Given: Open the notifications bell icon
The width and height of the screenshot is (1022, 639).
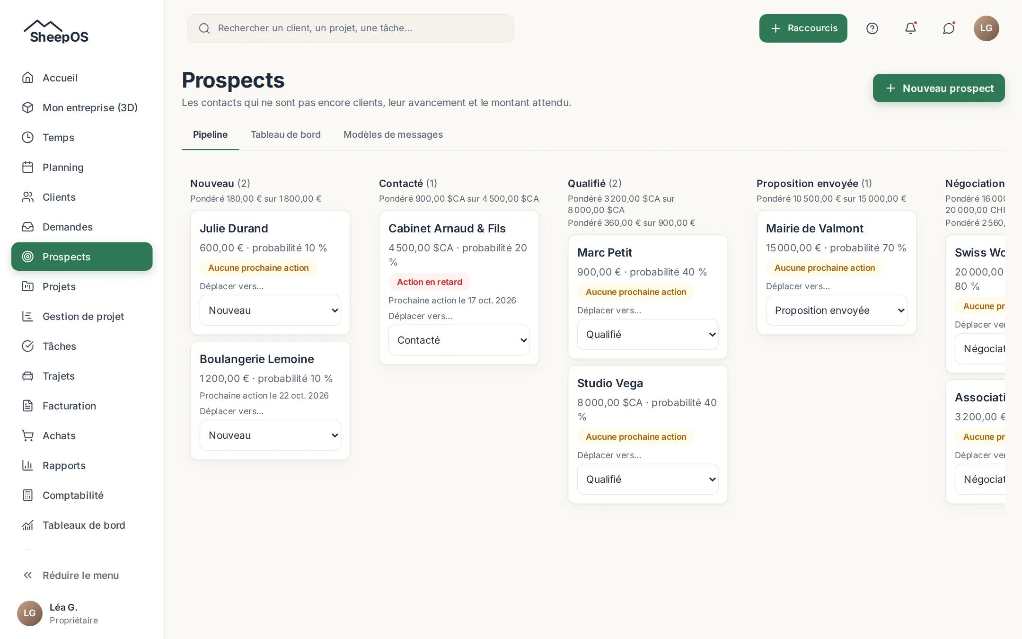Looking at the screenshot, I should point(910,28).
